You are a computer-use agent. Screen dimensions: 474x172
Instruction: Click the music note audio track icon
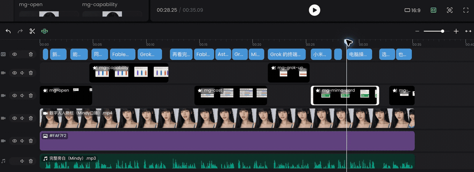[4, 161]
